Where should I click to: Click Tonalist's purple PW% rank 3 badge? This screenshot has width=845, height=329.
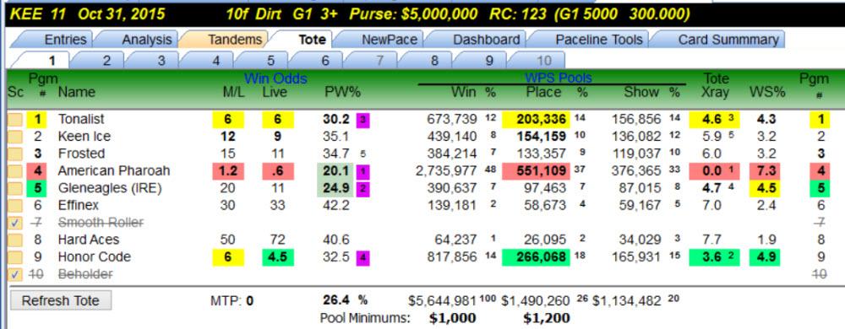pos(363,120)
